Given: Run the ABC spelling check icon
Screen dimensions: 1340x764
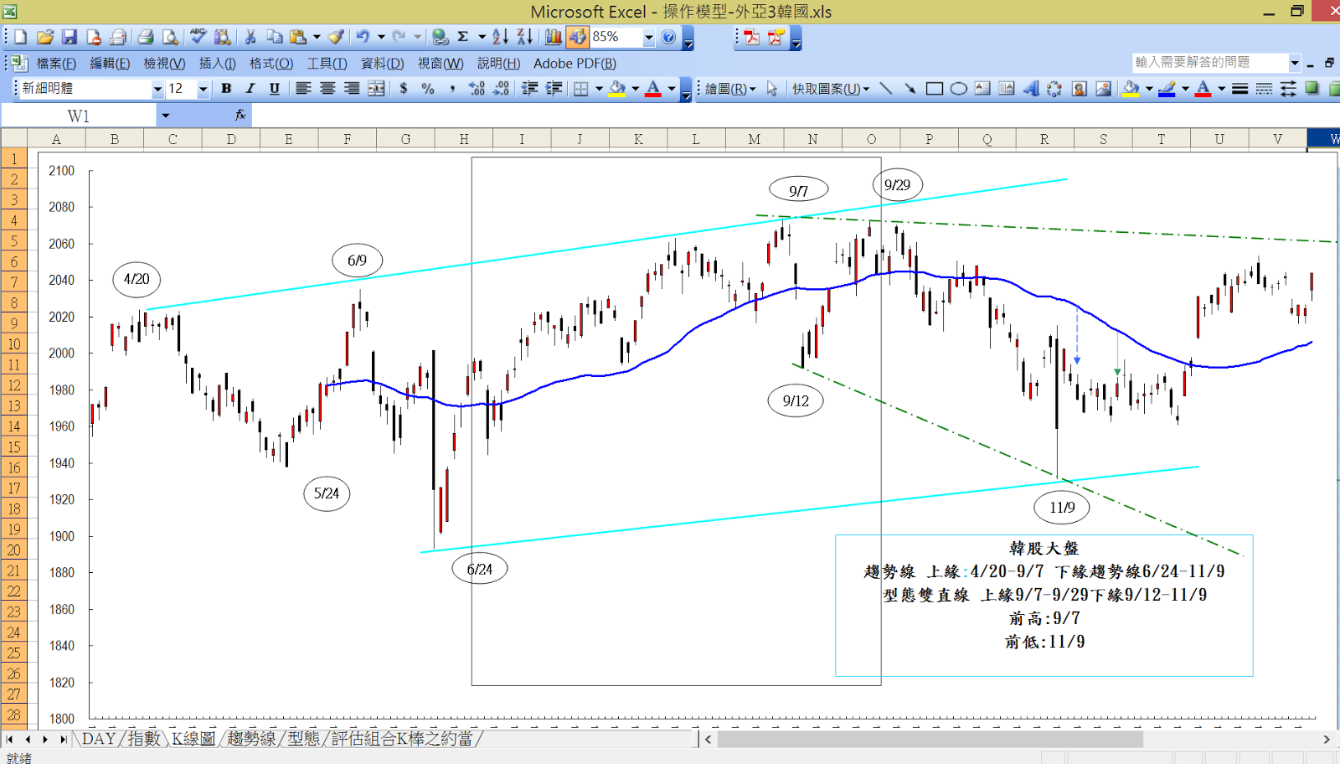Looking at the screenshot, I should (198, 37).
